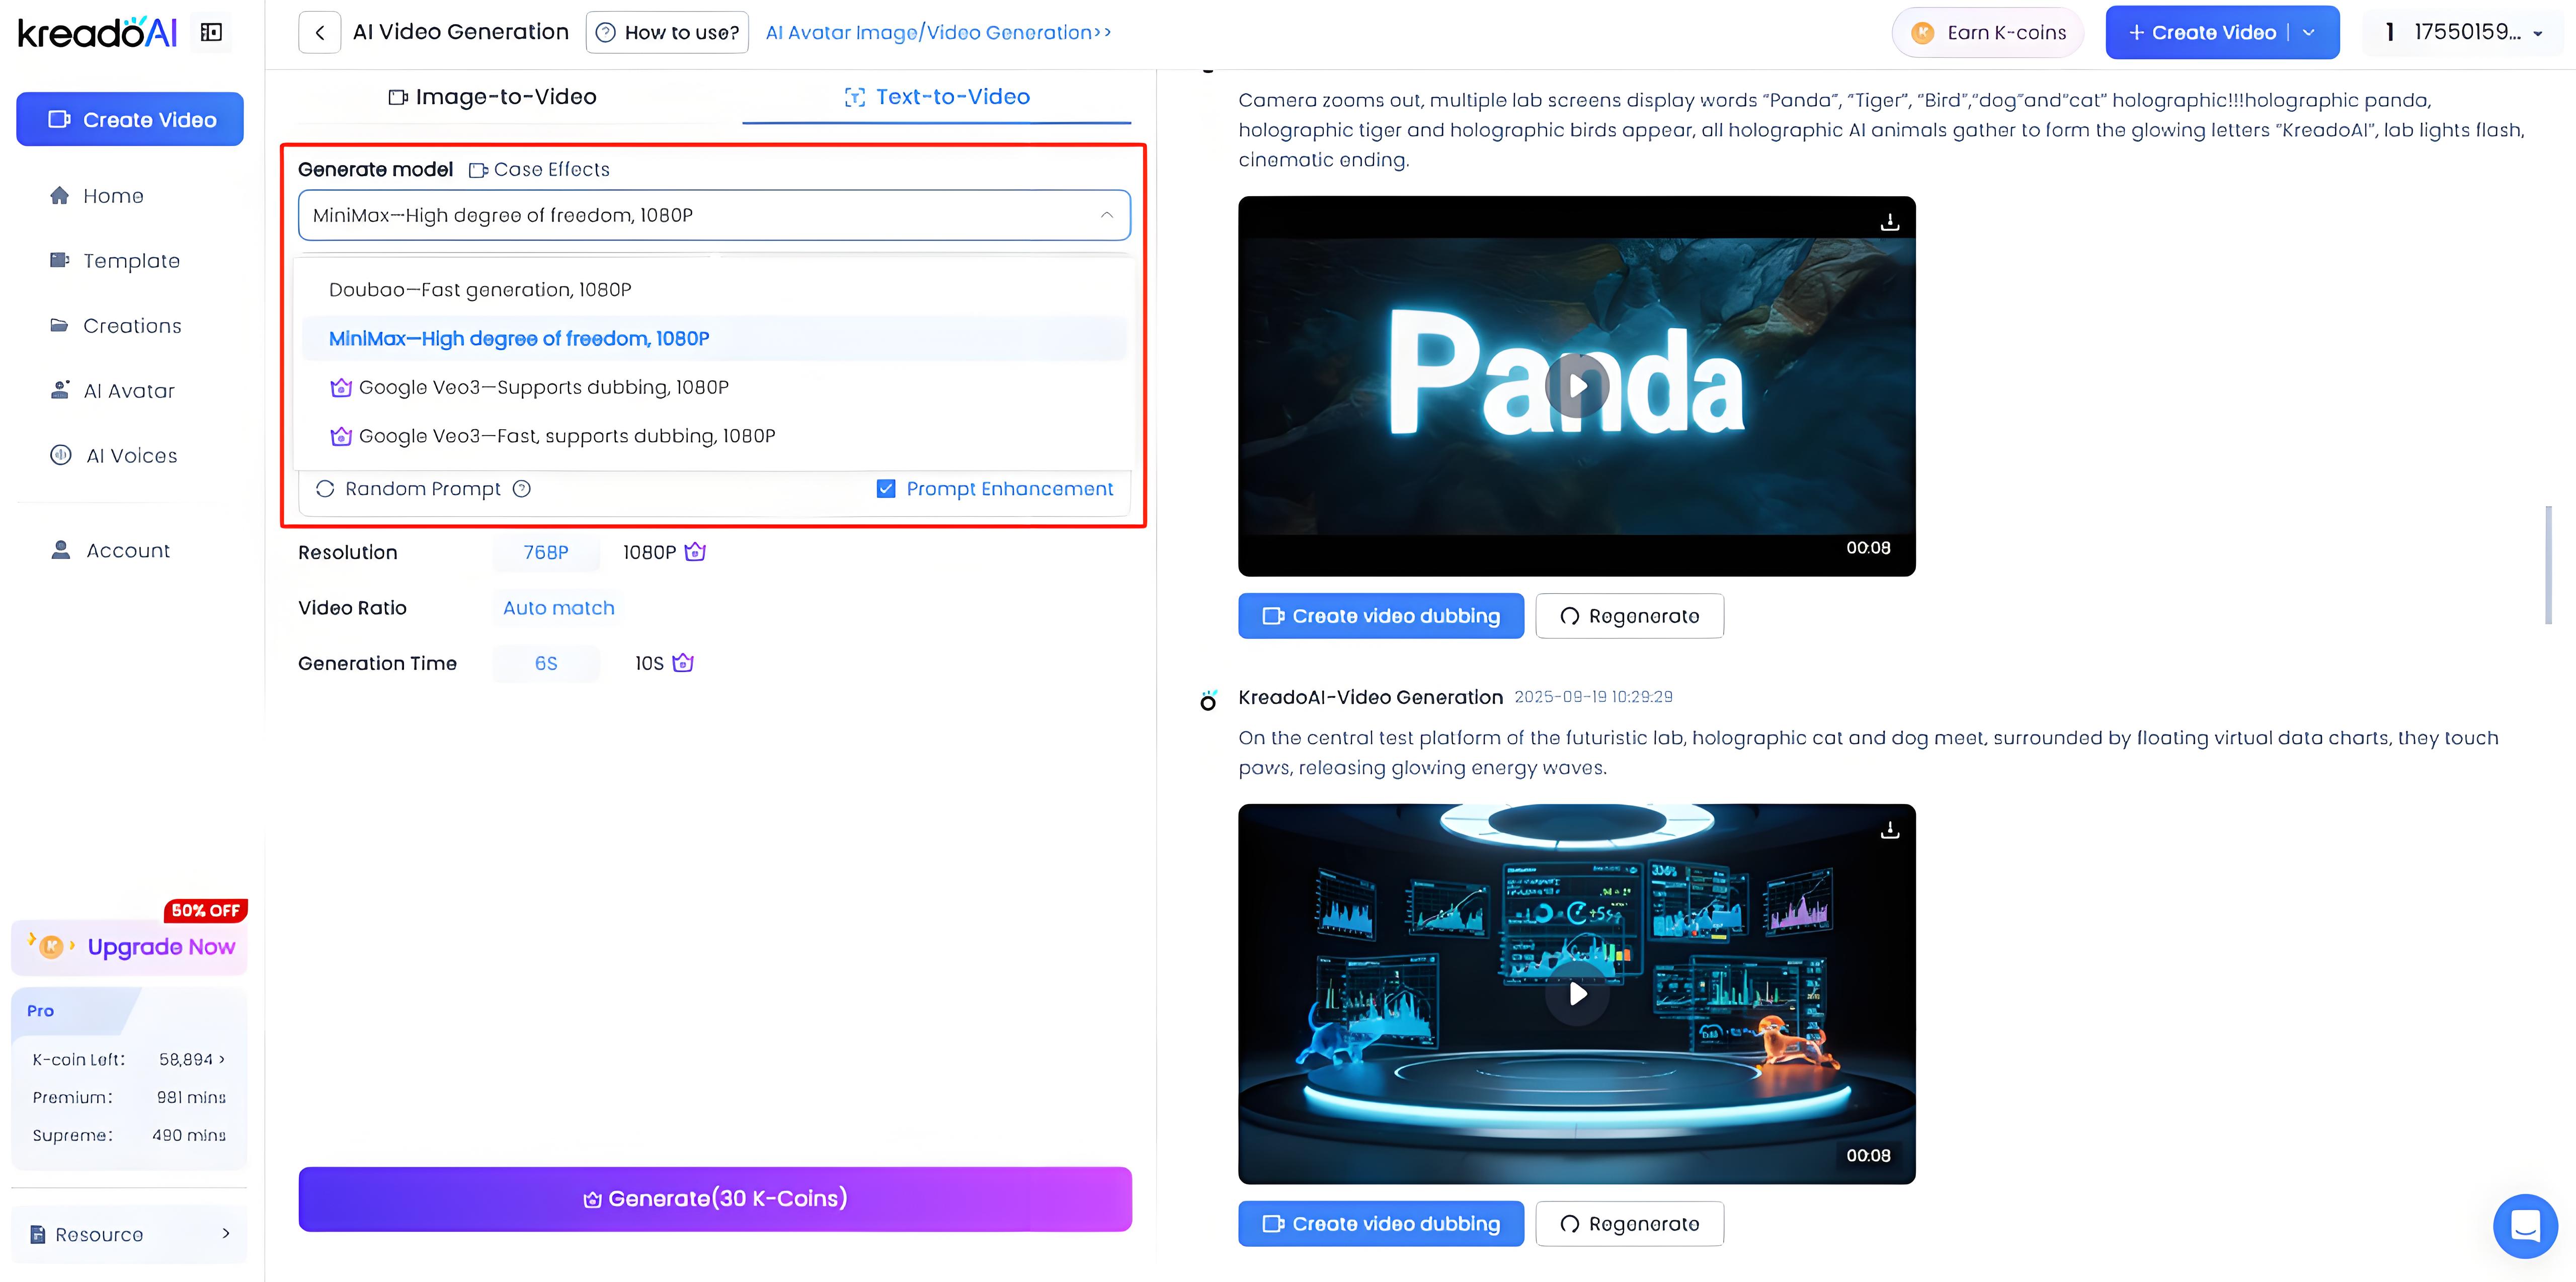Play the Panda video
This screenshot has height=1282, width=2576.
pos(1577,386)
